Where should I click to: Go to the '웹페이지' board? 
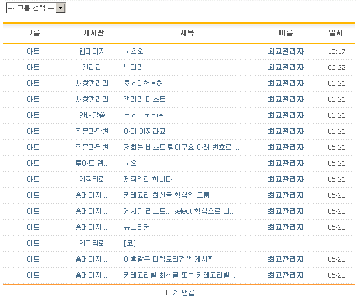92,51
